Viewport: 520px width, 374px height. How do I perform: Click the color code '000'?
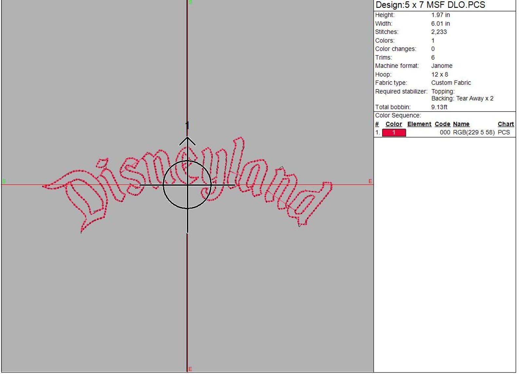pyautogui.click(x=445, y=132)
